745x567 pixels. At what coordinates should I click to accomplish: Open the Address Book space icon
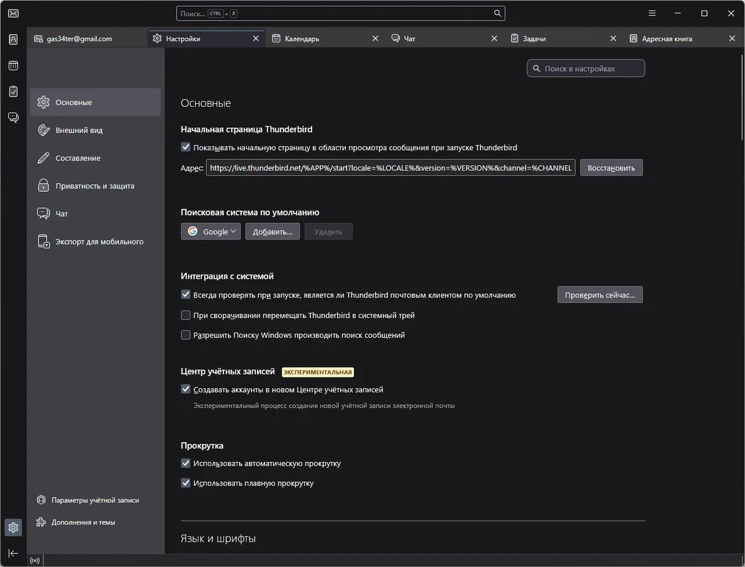13,39
